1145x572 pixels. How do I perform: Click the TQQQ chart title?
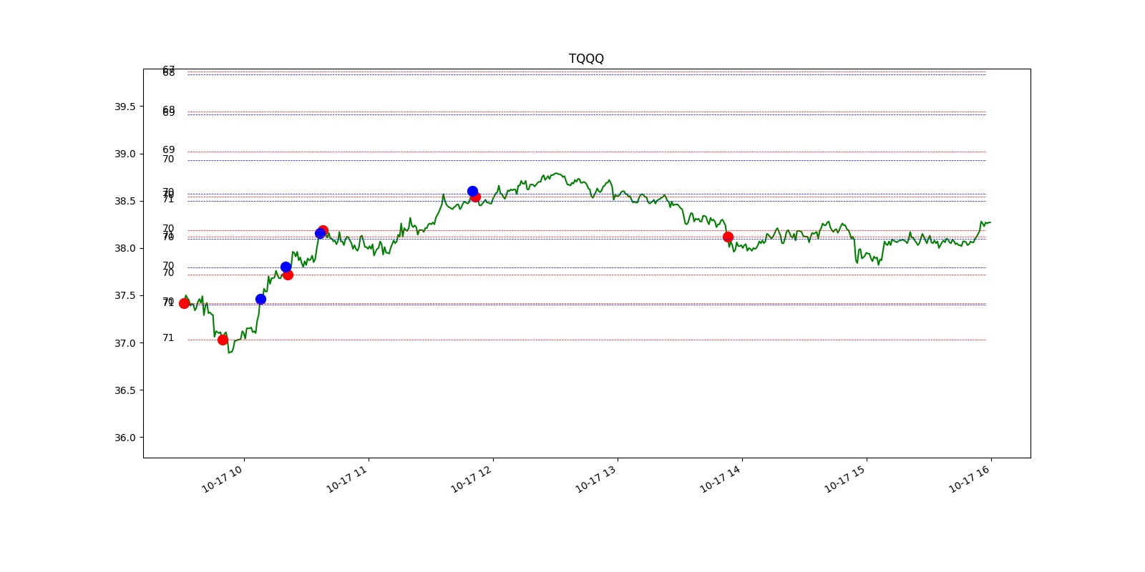pyautogui.click(x=586, y=59)
